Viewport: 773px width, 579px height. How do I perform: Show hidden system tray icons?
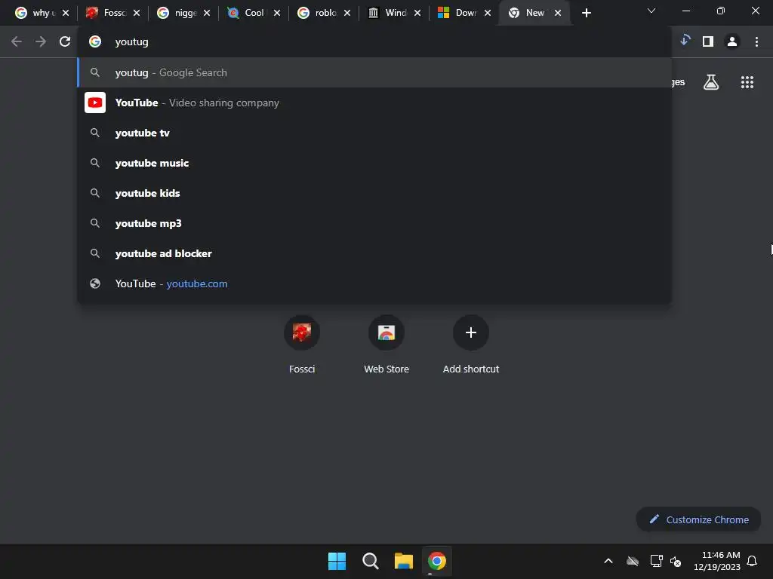point(608,561)
